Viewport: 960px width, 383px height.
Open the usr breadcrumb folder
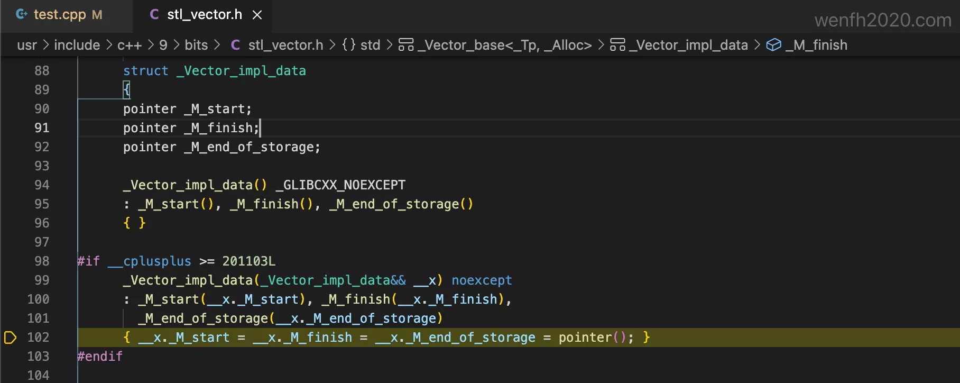coord(27,45)
